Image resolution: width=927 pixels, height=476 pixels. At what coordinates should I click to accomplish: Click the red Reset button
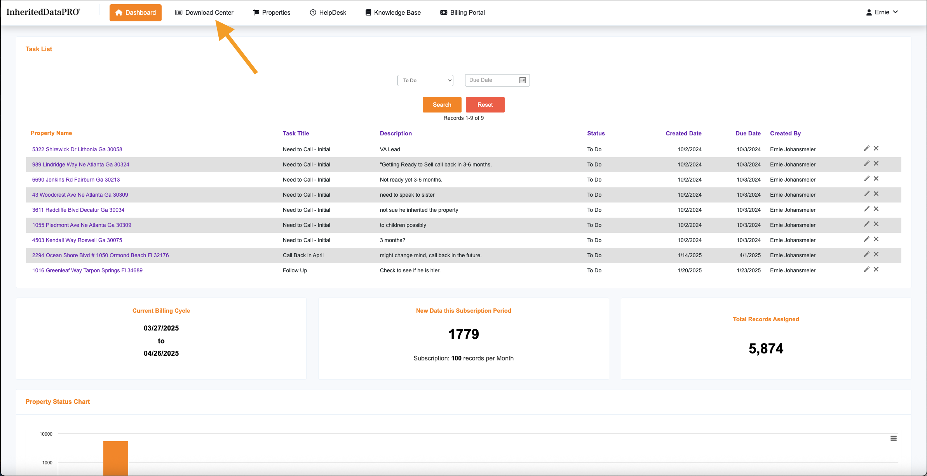pyautogui.click(x=485, y=105)
